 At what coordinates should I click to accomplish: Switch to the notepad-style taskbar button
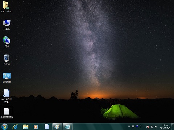68,127
